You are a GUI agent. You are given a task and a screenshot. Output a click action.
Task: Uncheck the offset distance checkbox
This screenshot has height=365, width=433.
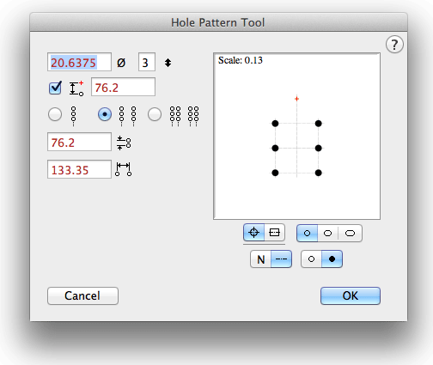click(55, 88)
